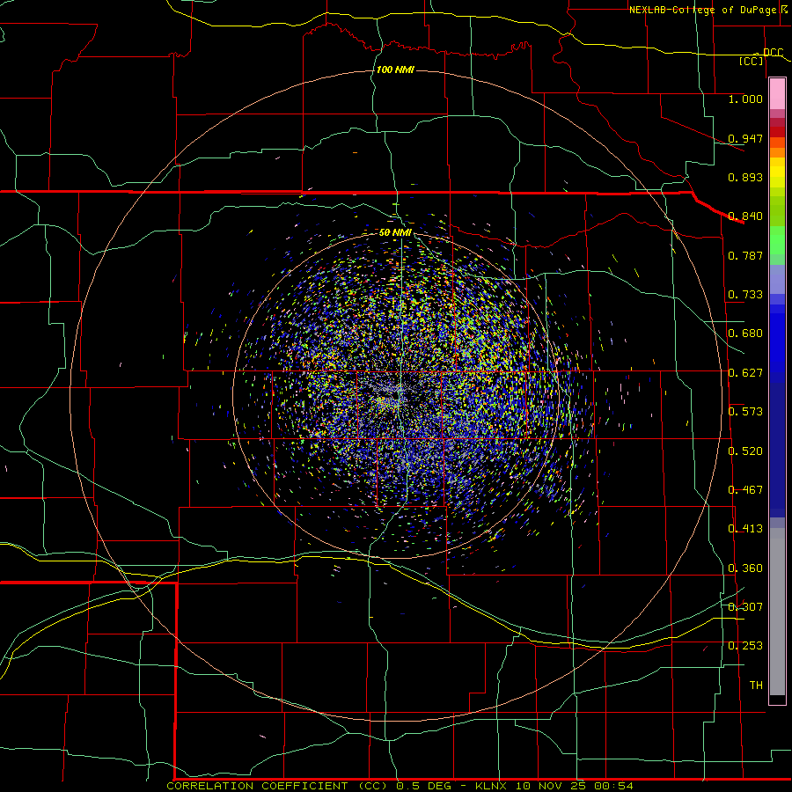
Task: Click the NEXLAB-College of DuPage header text
Action: [703, 10]
